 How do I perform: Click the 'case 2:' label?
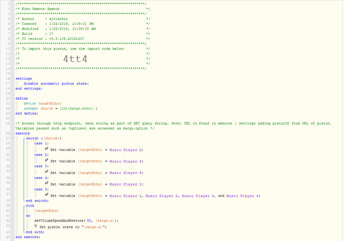tap(41, 154)
